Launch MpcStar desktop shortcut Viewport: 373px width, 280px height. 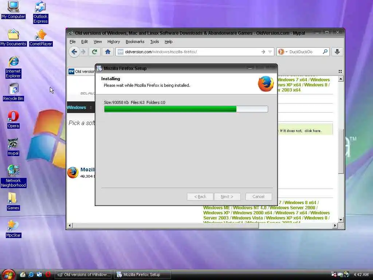point(13,229)
